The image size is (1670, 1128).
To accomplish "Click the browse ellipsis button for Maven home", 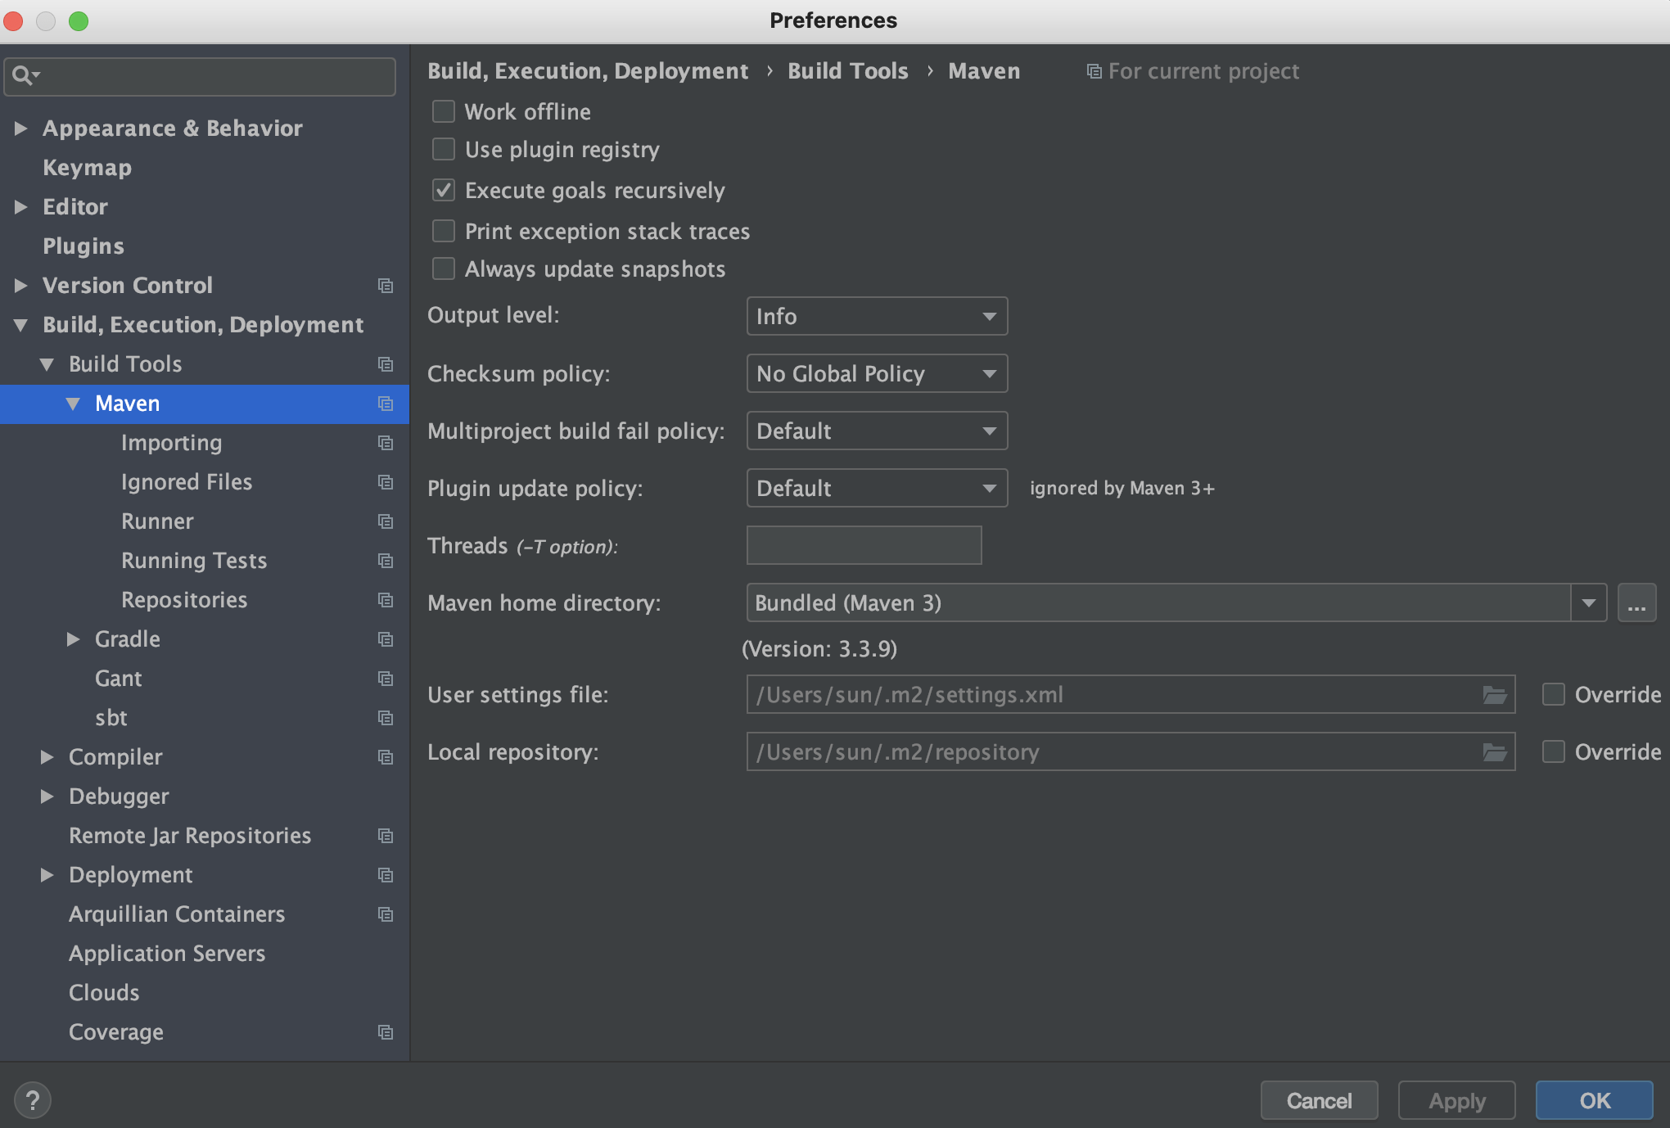I will pyautogui.click(x=1636, y=603).
